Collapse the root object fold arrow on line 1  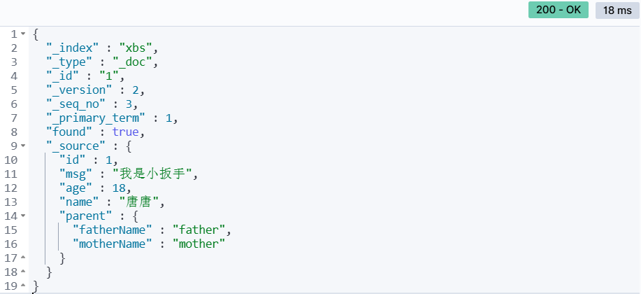pos(23,34)
